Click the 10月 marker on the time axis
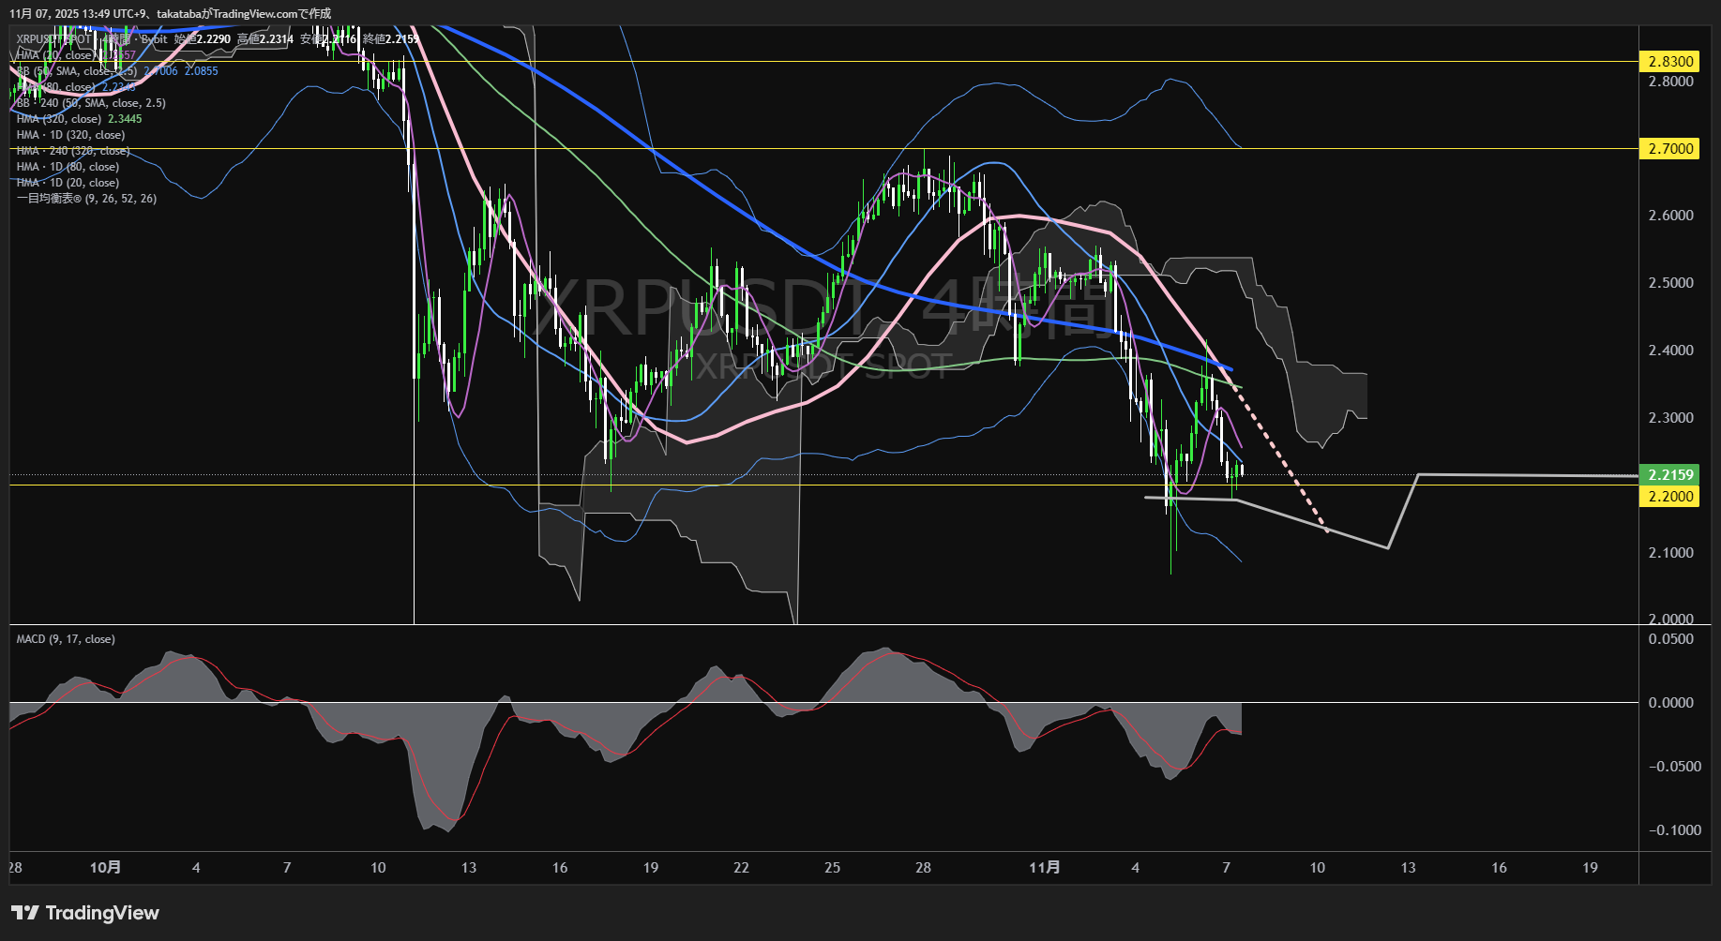 pos(105,868)
